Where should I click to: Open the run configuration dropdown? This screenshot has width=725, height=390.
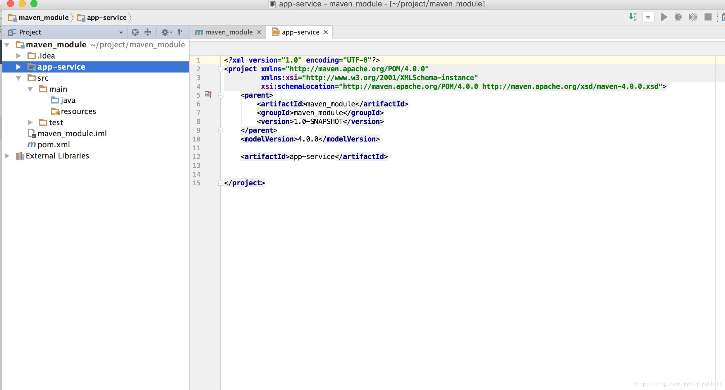648,17
